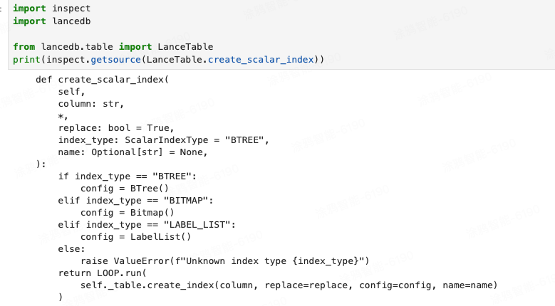Click the 'def create_scalar_index(' output line
Viewport: 555px width, 306px height.
pos(103,80)
